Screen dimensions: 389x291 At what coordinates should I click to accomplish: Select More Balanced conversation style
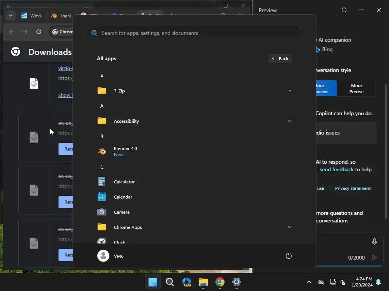[x=326, y=88]
